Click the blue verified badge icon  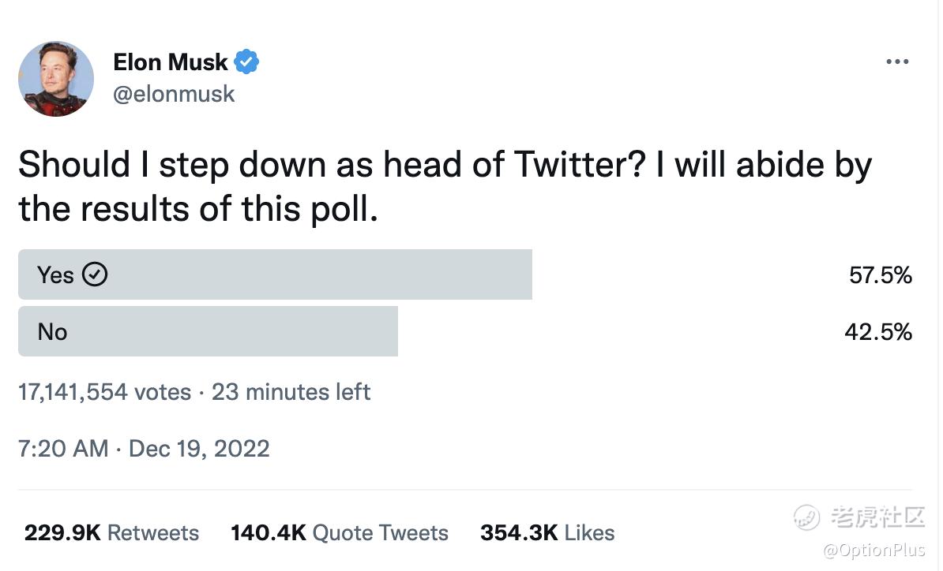(x=246, y=62)
